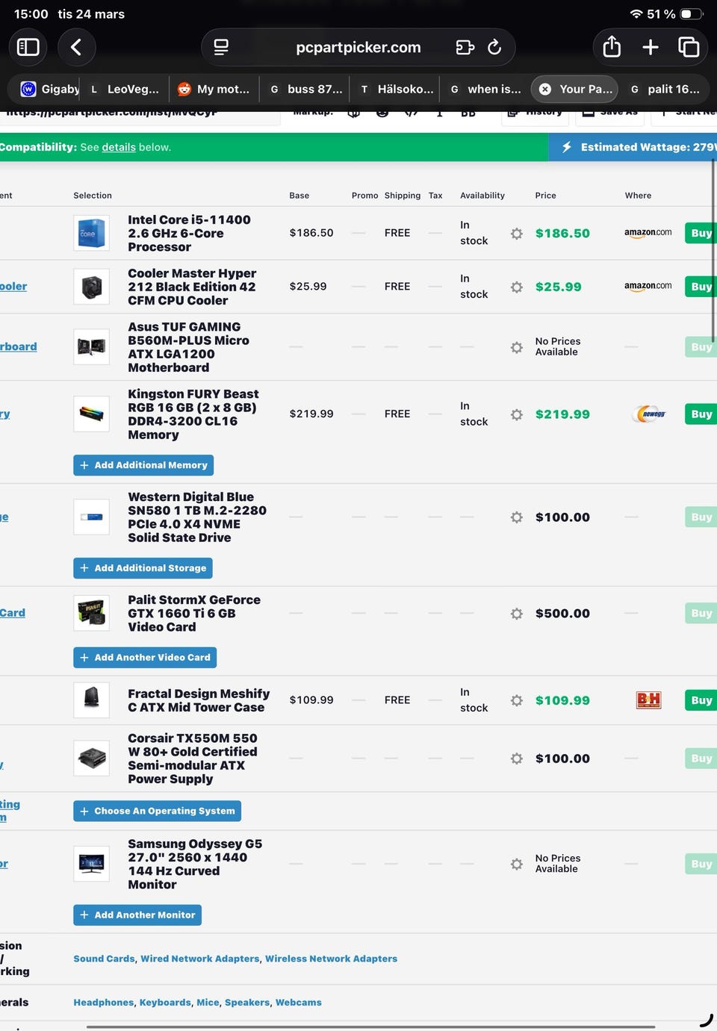Screen dimensions: 717x1031
Task: Switch to the when is... tab
Action: [x=485, y=89]
